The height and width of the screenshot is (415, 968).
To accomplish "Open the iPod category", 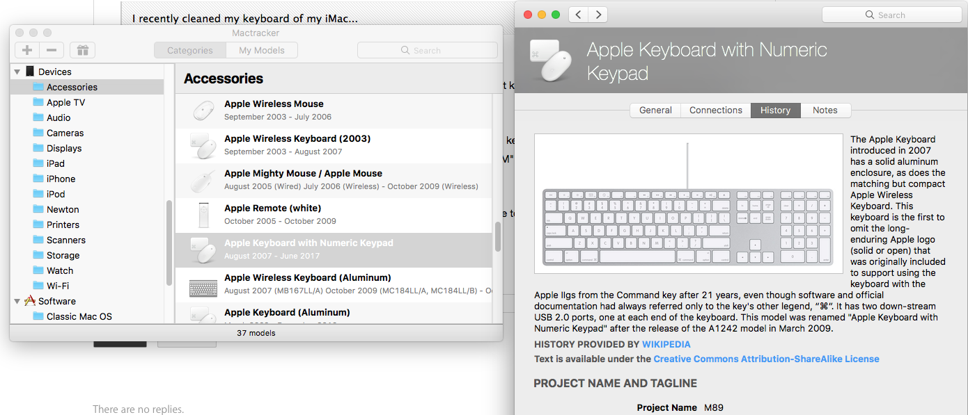I will [x=87, y=194].
